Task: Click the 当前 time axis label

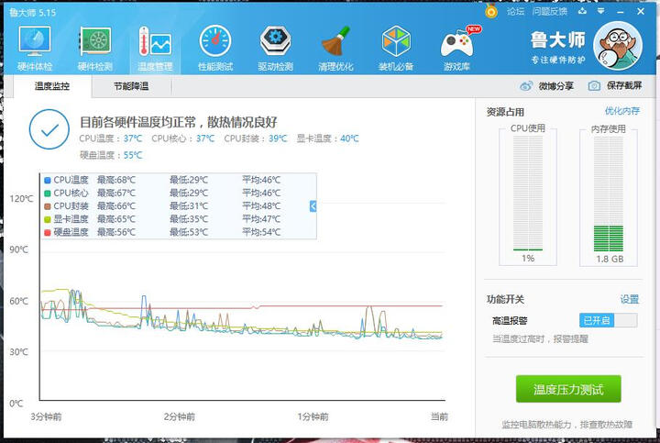Action: (439, 417)
